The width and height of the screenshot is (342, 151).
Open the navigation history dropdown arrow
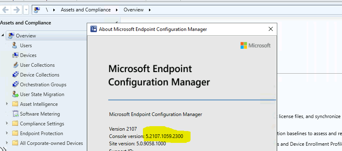click(x=26, y=10)
